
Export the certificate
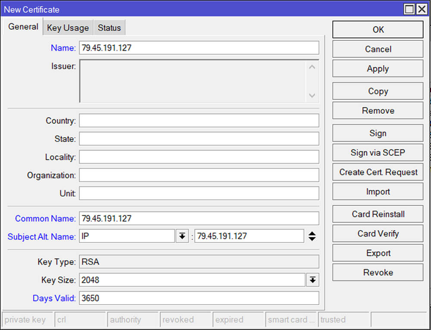coord(378,253)
